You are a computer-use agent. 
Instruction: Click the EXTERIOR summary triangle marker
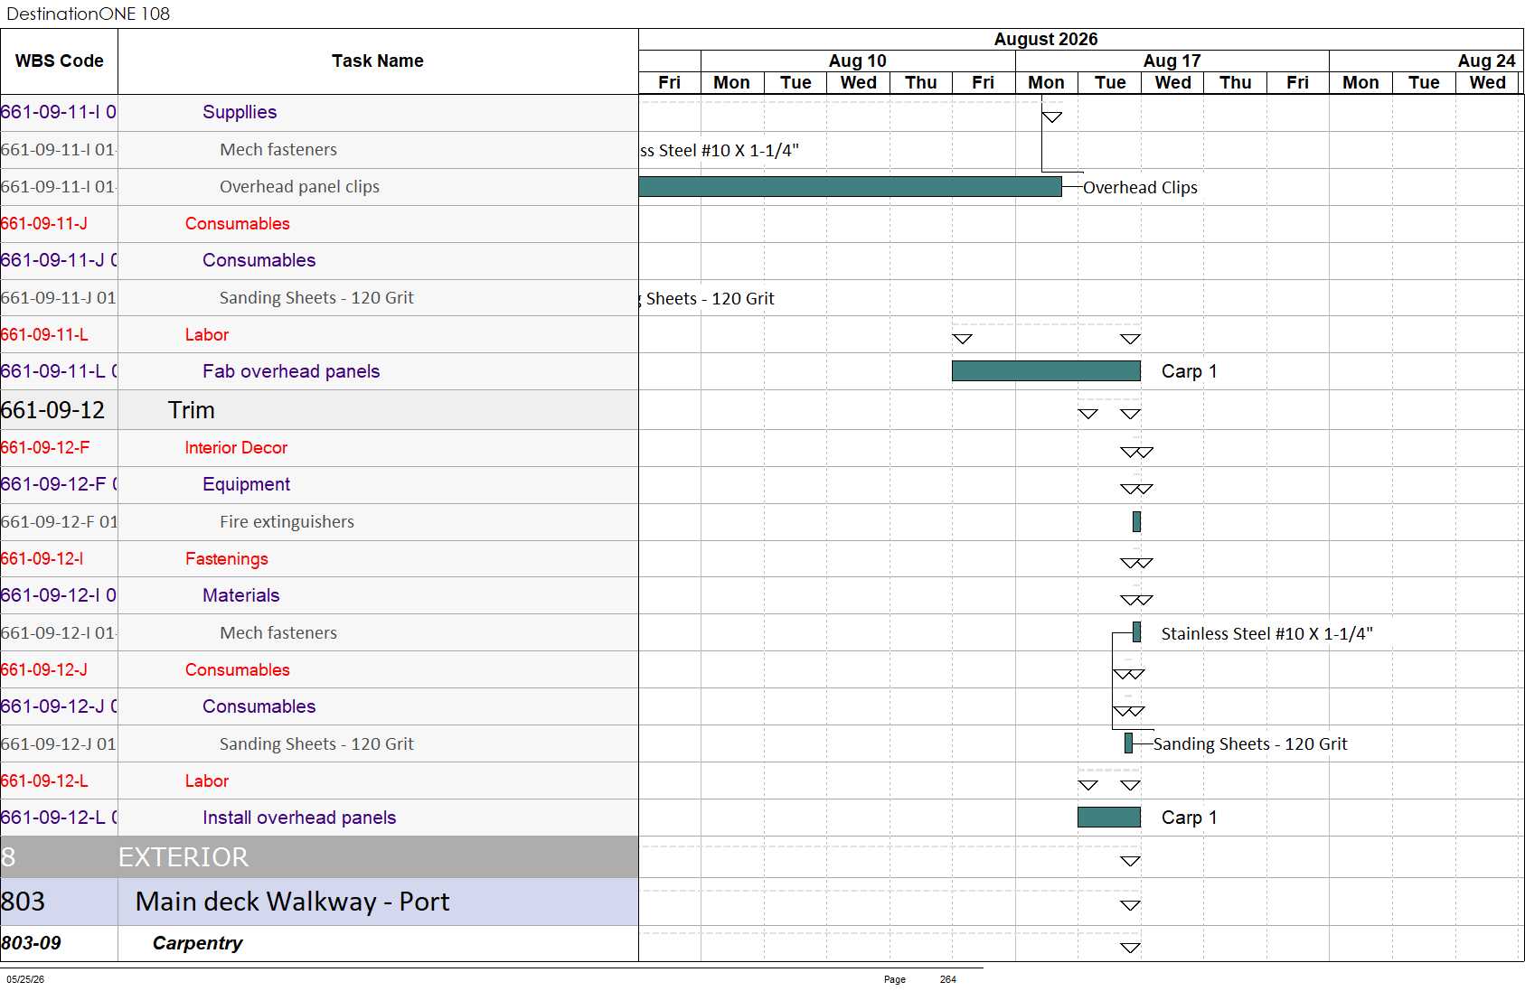pyautogui.click(x=1130, y=861)
